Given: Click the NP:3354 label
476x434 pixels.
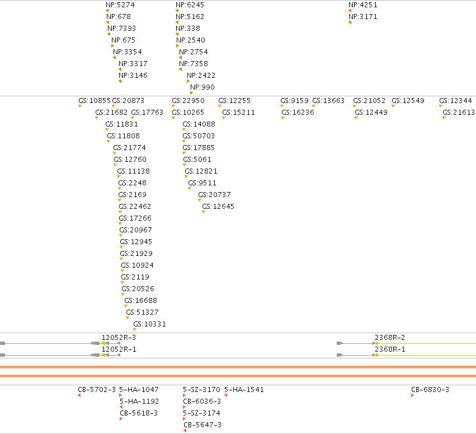Looking at the screenshot, I should (127, 52).
